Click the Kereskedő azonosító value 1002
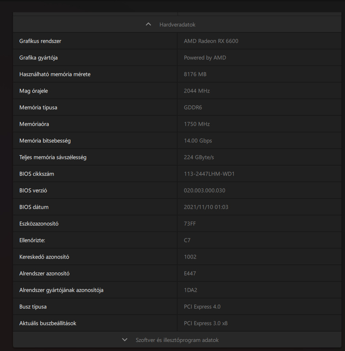Viewport: 345px width, 351px height. [x=190, y=257]
